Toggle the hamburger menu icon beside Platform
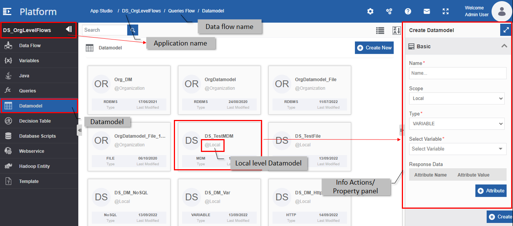This screenshot has height=226, width=513. 7,11
